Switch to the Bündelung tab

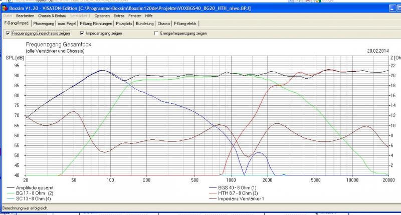click(145, 24)
